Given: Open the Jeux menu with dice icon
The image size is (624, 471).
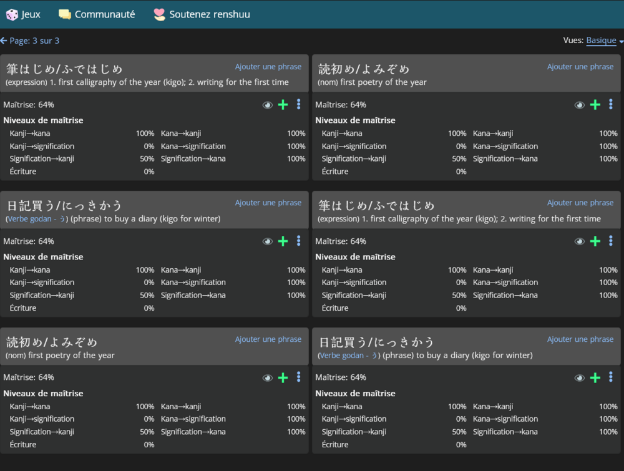Looking at the screenshot, I should pyautogui.click(x=23, y=14).
